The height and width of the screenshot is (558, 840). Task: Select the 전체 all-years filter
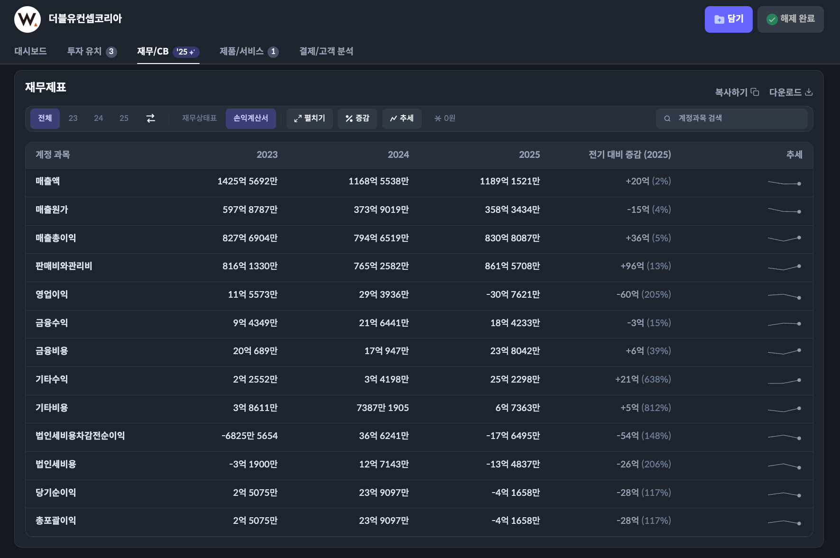45,119
